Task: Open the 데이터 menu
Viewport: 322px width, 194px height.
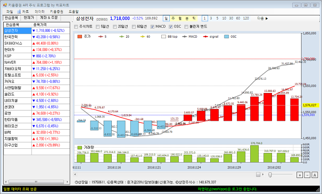Action: 39,12
